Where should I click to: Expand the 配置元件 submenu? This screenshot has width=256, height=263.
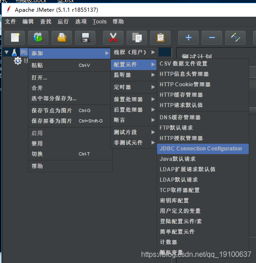pos(134,65)
